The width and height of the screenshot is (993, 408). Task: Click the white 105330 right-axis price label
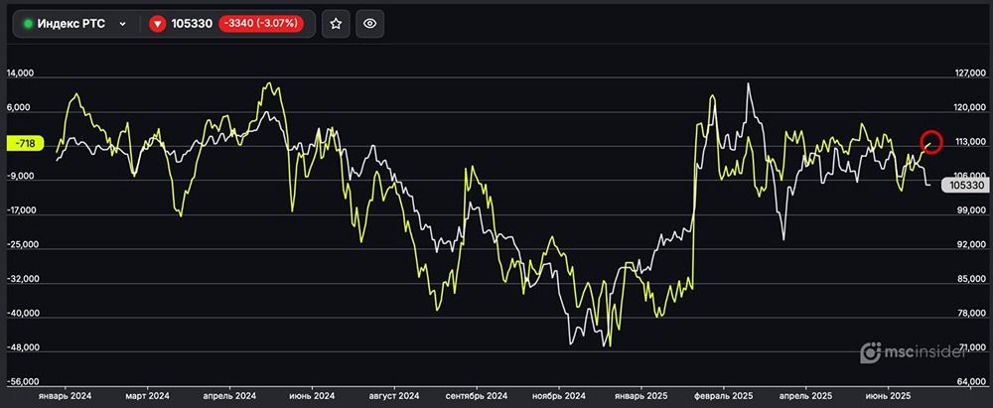(x=965, y=184)
